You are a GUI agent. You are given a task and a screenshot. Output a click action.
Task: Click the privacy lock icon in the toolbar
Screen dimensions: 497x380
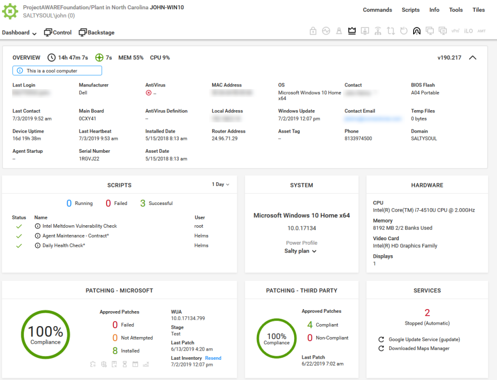313,31
